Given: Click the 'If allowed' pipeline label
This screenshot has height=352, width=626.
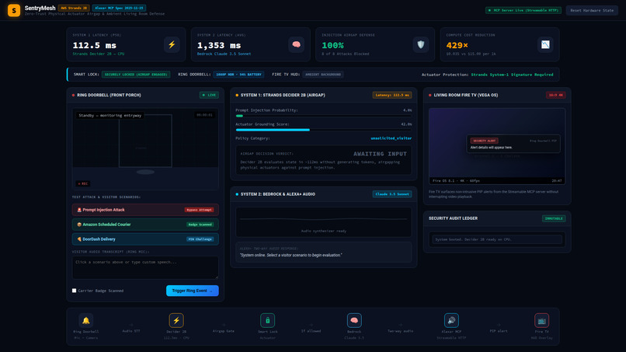Looking at the screenshot, I should tap(311, 331).
